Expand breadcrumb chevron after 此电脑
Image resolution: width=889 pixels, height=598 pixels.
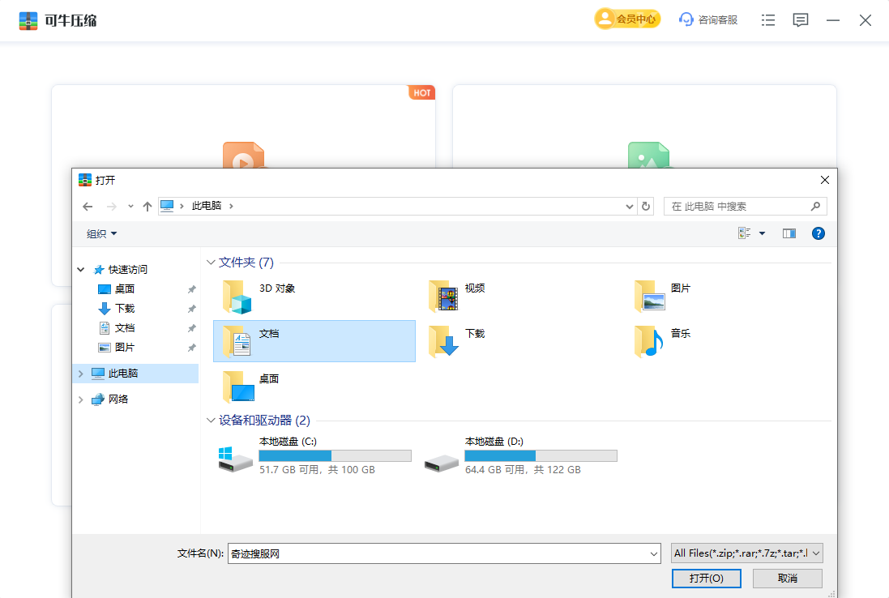click(231, 206)
